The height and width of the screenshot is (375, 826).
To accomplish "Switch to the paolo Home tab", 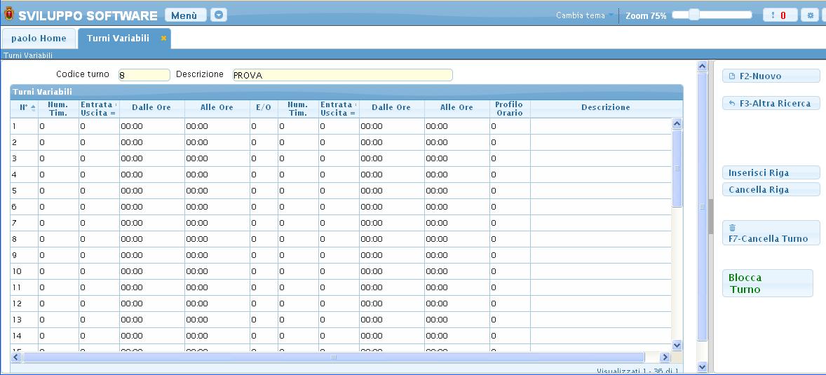I will [39, 39].
